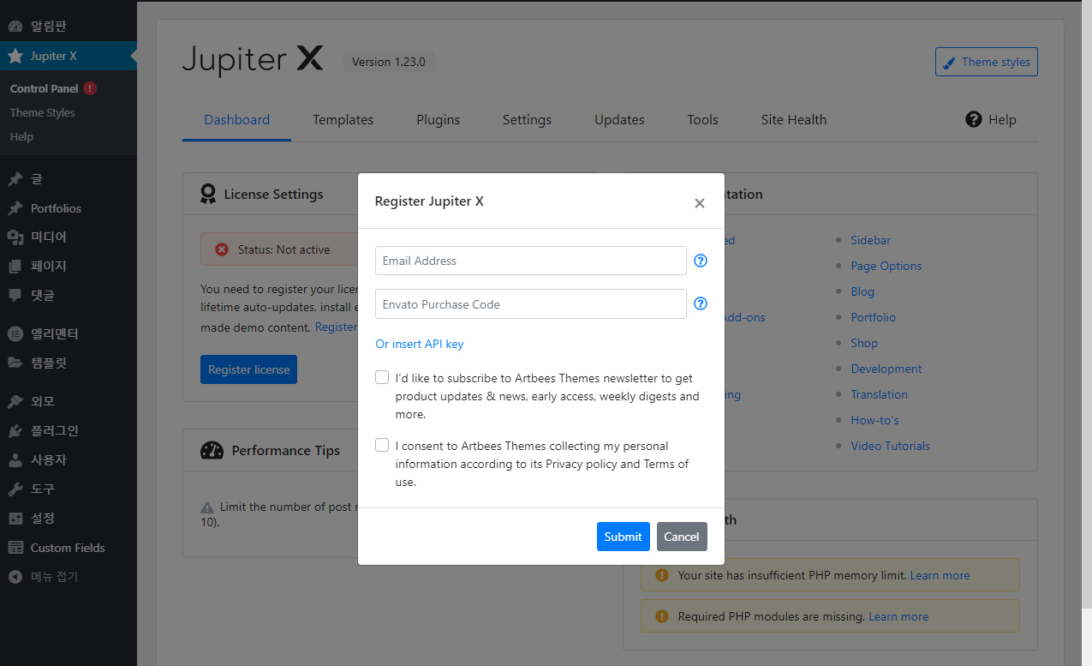Collapse menu via 메뉴 접기 arrow icon
This screenshot has width=1092, height=666.
pyautogui.click(x=15, y=577)
